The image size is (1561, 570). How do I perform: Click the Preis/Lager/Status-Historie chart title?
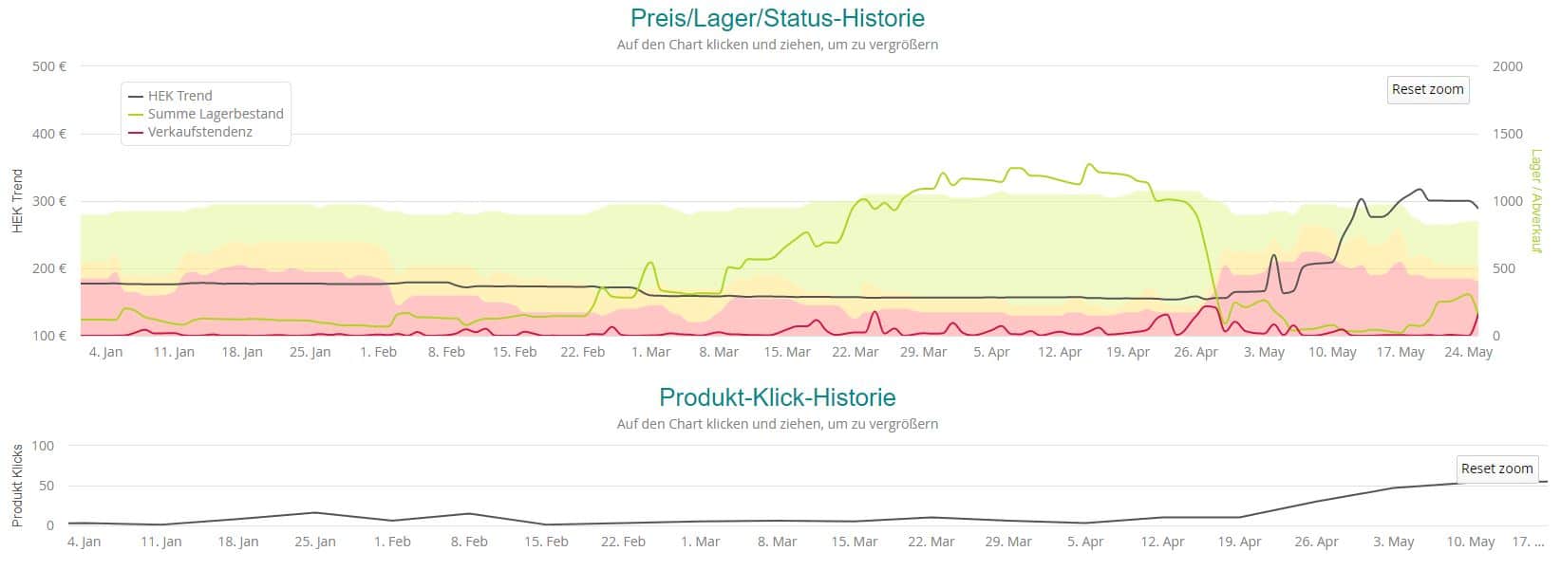(777, 18)
